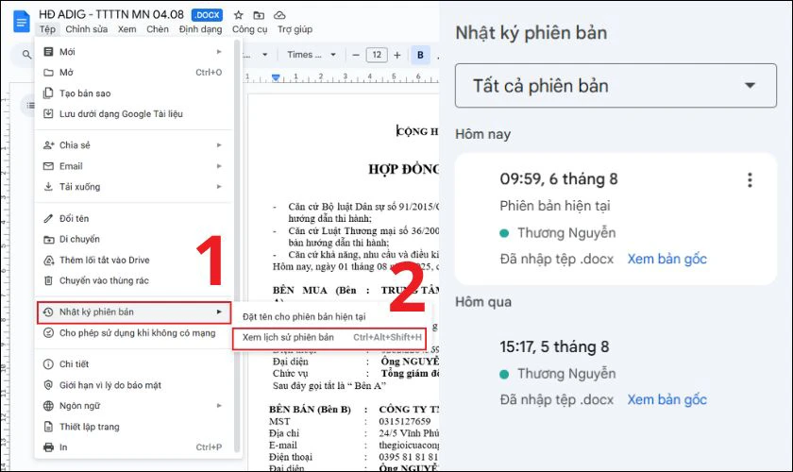Click the indent marker on the ruler
This screenshot has width=793, height=472.
[x=276, y=77]
